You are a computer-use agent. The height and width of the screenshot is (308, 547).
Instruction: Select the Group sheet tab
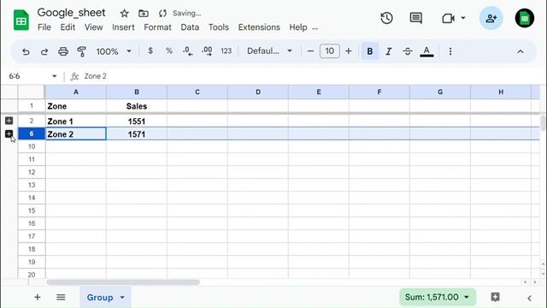(100, 298)
